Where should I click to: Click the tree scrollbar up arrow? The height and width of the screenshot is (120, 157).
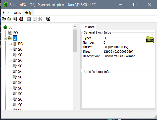tap(75, 26)
